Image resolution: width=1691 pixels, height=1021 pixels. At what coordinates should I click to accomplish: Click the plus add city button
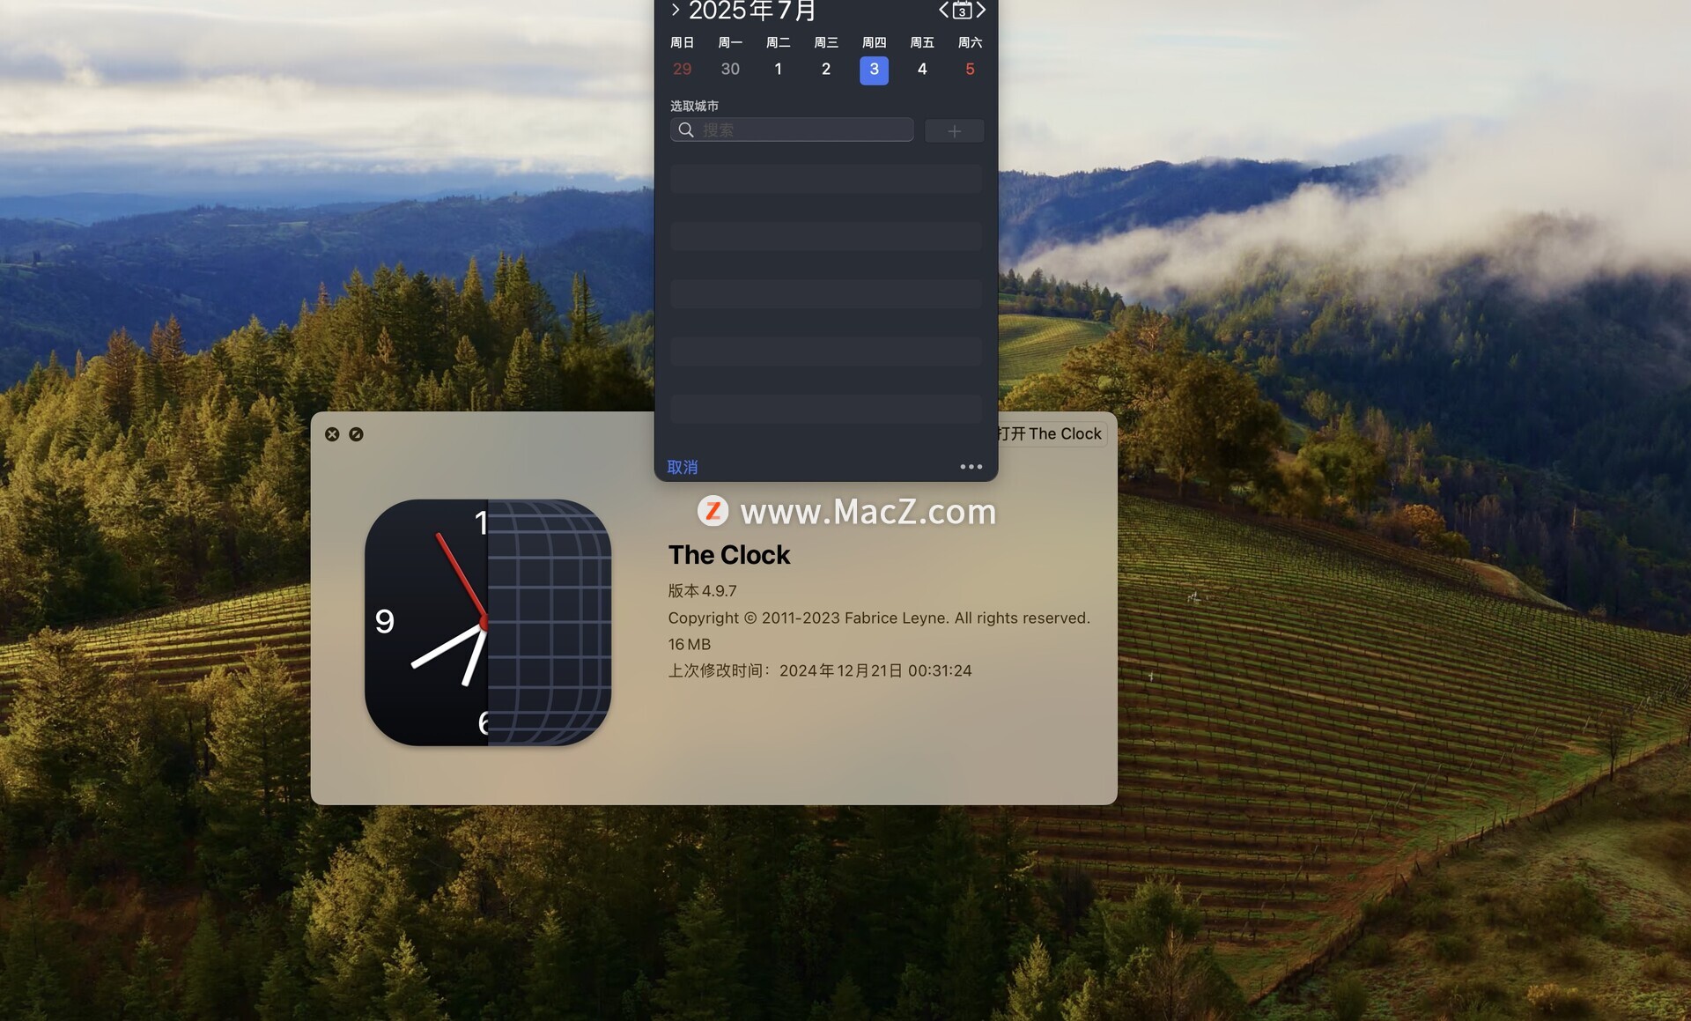(x=954, y=131)
